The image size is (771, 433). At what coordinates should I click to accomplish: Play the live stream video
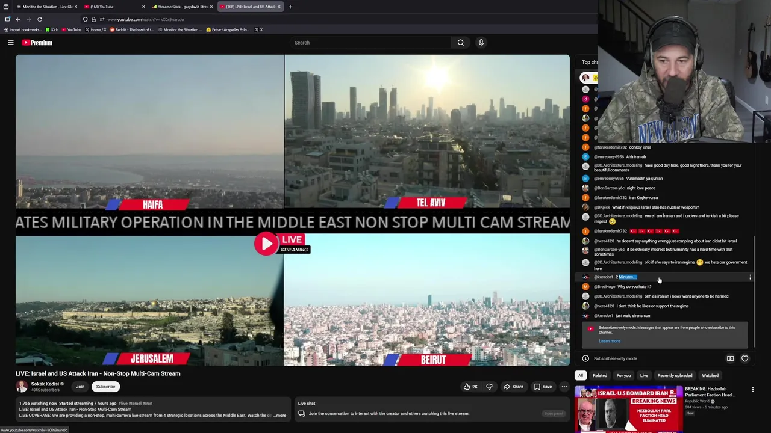click(266, 244)
